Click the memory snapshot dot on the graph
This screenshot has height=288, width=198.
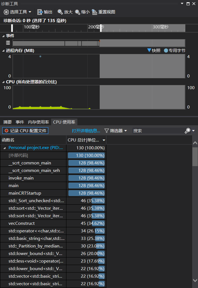[40, 56]
